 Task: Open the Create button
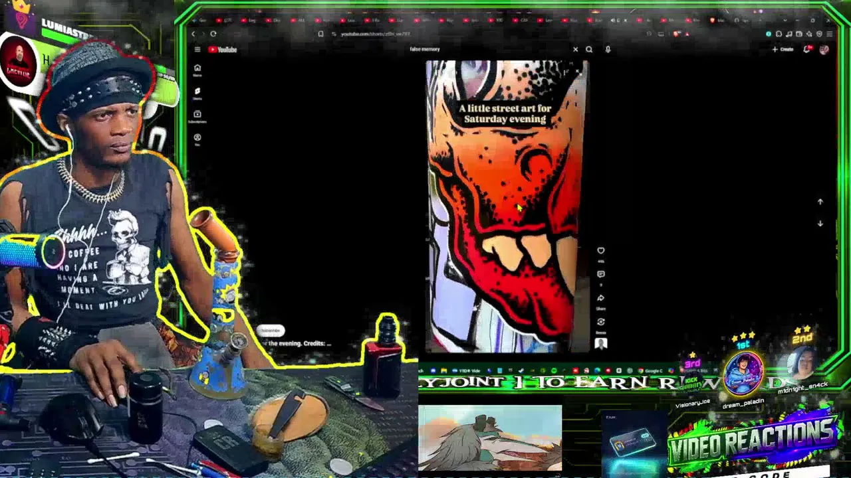click(783, 49)
